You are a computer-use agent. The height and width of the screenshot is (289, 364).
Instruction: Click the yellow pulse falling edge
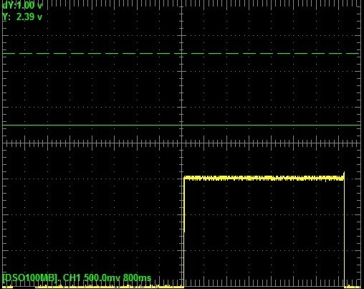coord(344,229)
